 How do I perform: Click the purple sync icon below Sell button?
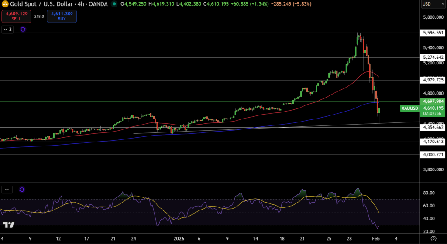pyautogui.click(x=23, y=29)
